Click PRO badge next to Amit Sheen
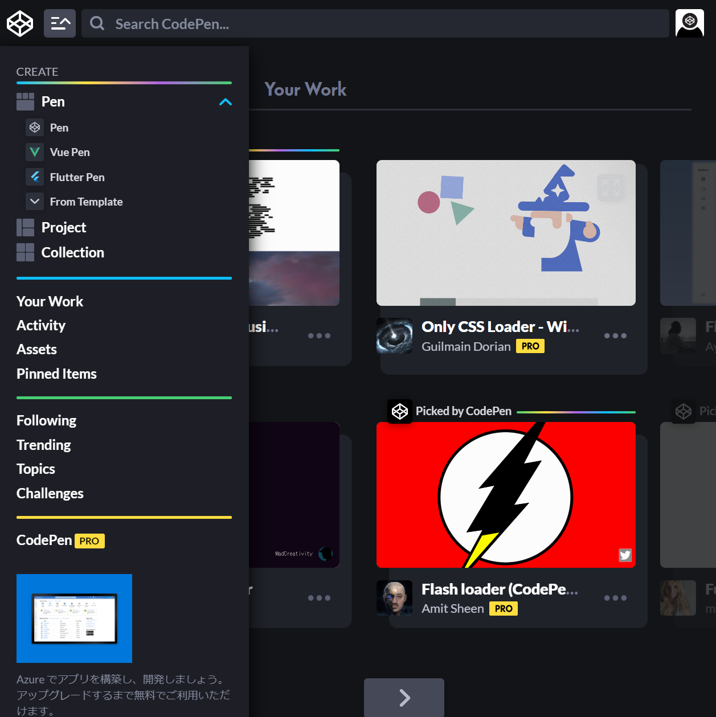Image resolution: width=716 pixels, height=717 pixels. click(504, 609)
